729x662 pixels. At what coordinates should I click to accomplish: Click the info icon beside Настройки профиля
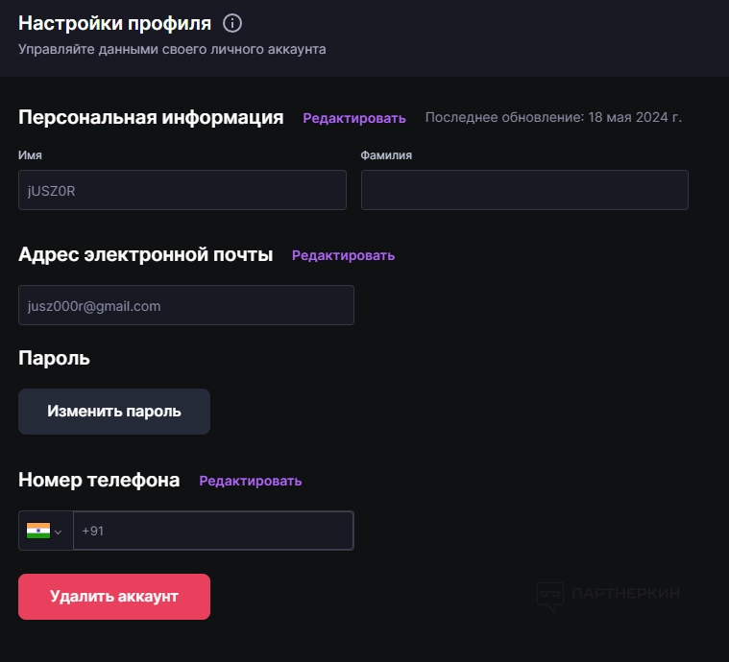click(231, 23)
